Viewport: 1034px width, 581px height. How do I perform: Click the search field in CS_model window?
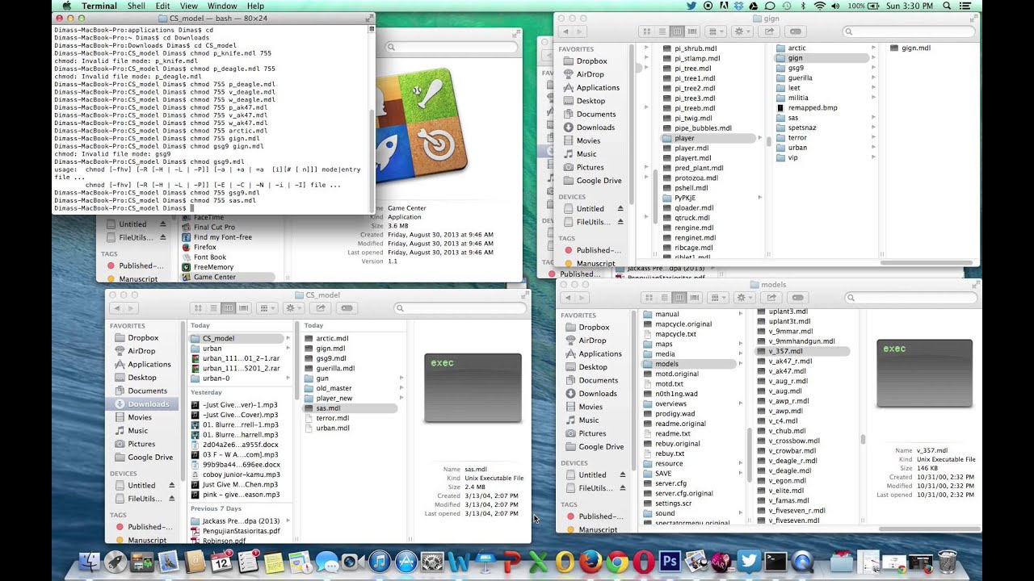[459, 308]
